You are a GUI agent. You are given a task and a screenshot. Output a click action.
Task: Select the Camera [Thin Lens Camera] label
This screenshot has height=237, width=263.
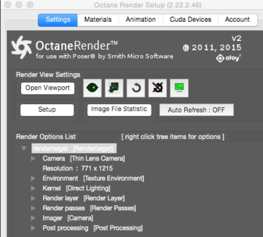[x=84, y=159]
